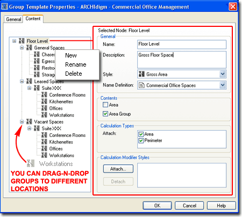Select the General Spaces group icon
Image resolution: width=242 pixels, height=217 pixels.
29,48
